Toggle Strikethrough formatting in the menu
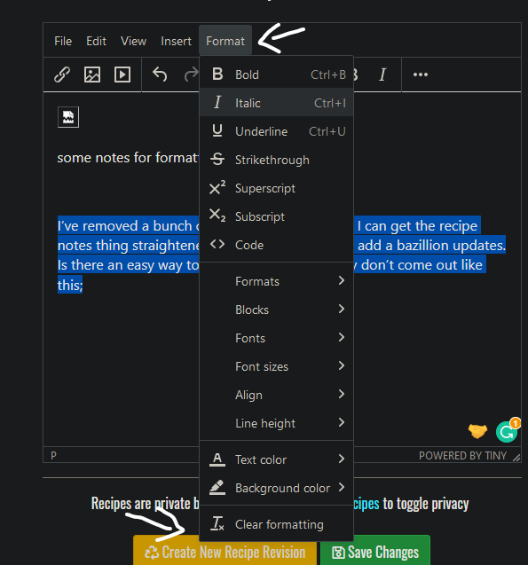 [277, 160]
